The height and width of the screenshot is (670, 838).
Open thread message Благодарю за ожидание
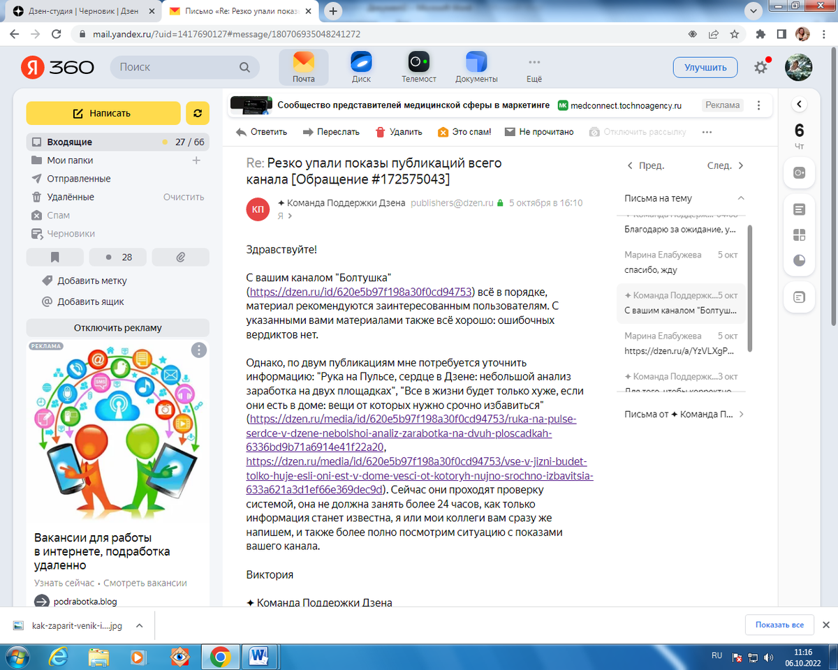pyautogui.click(x=681, y=225)
